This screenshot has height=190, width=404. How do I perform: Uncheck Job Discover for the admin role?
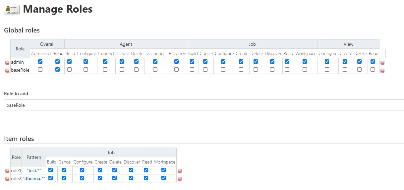[x=272, y=62]
